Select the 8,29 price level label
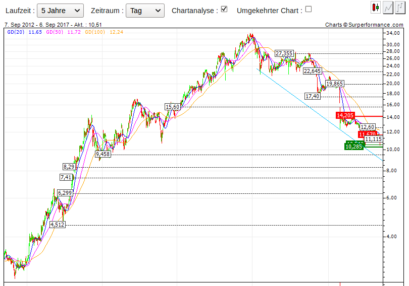The image size is (409, 286). 69,167
